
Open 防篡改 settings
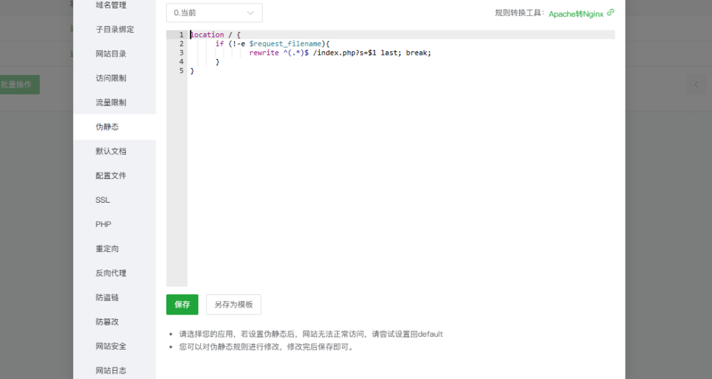(107, 322)
